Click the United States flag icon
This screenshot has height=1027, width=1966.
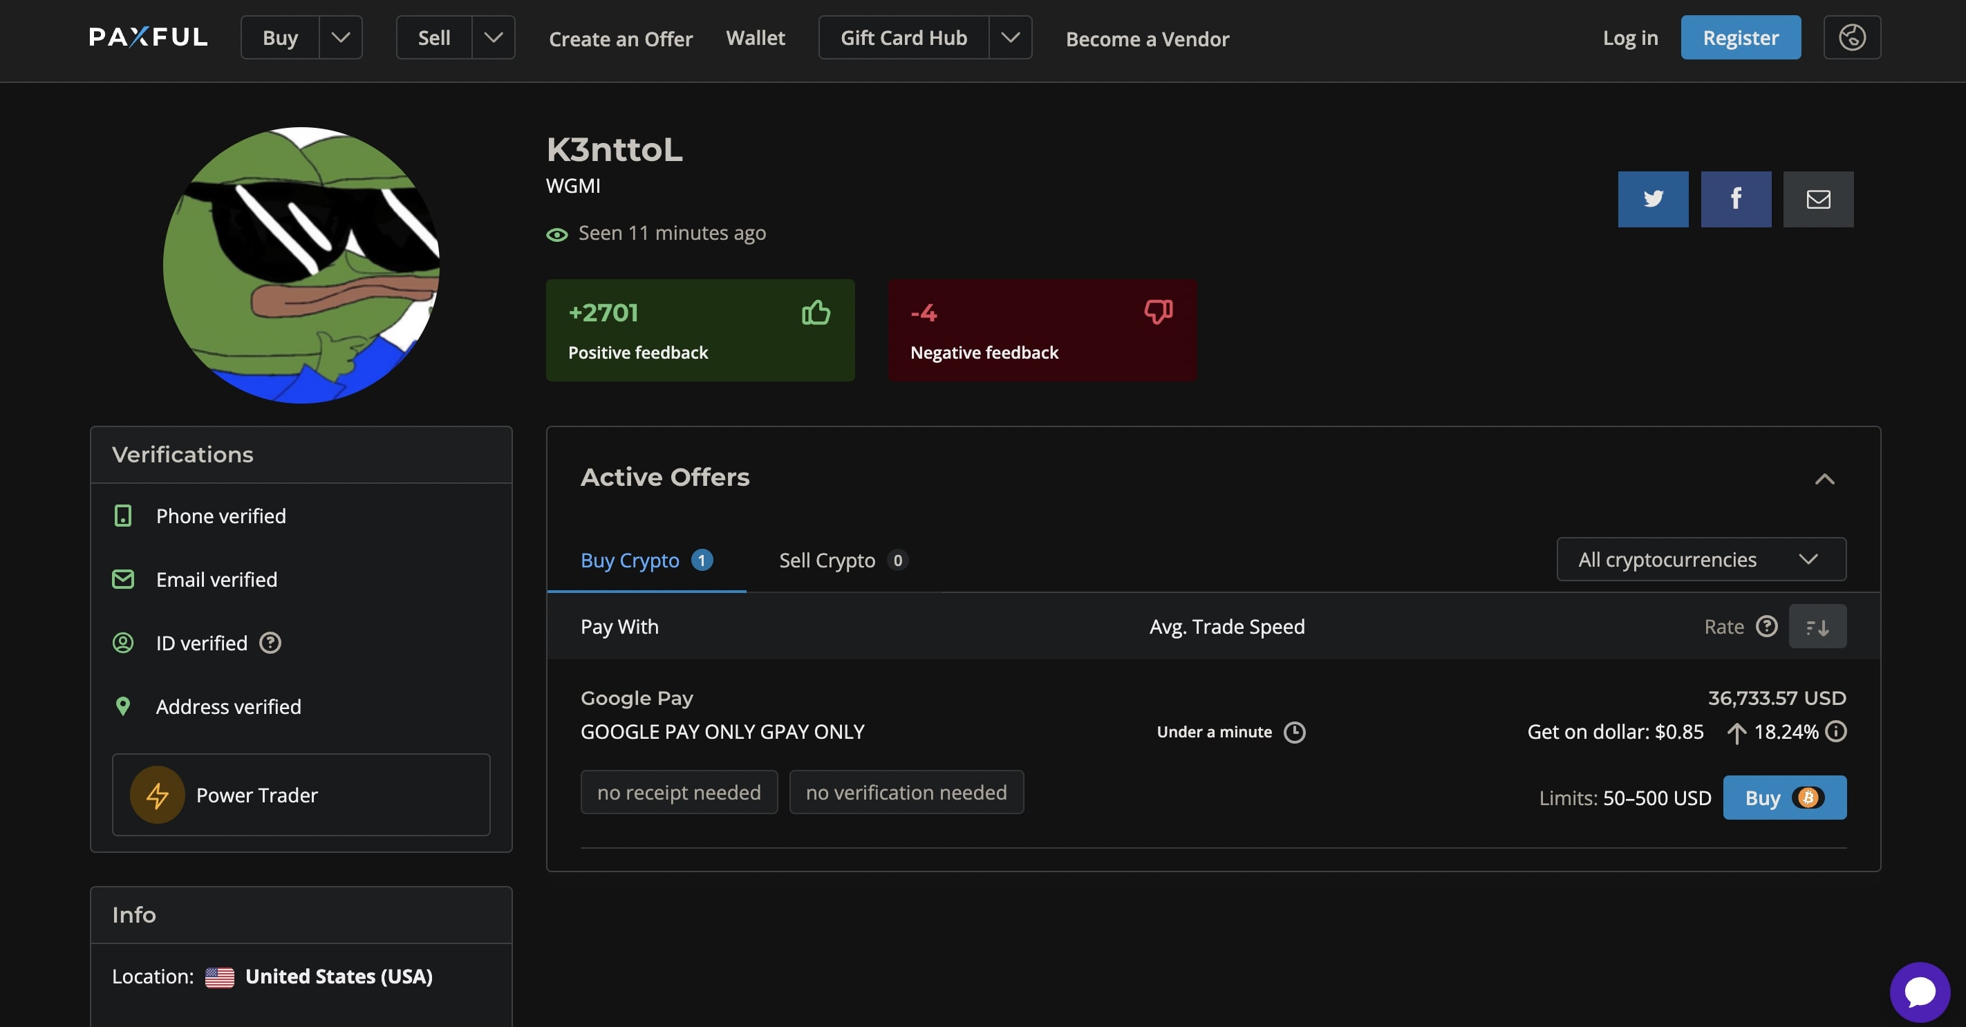220,977
